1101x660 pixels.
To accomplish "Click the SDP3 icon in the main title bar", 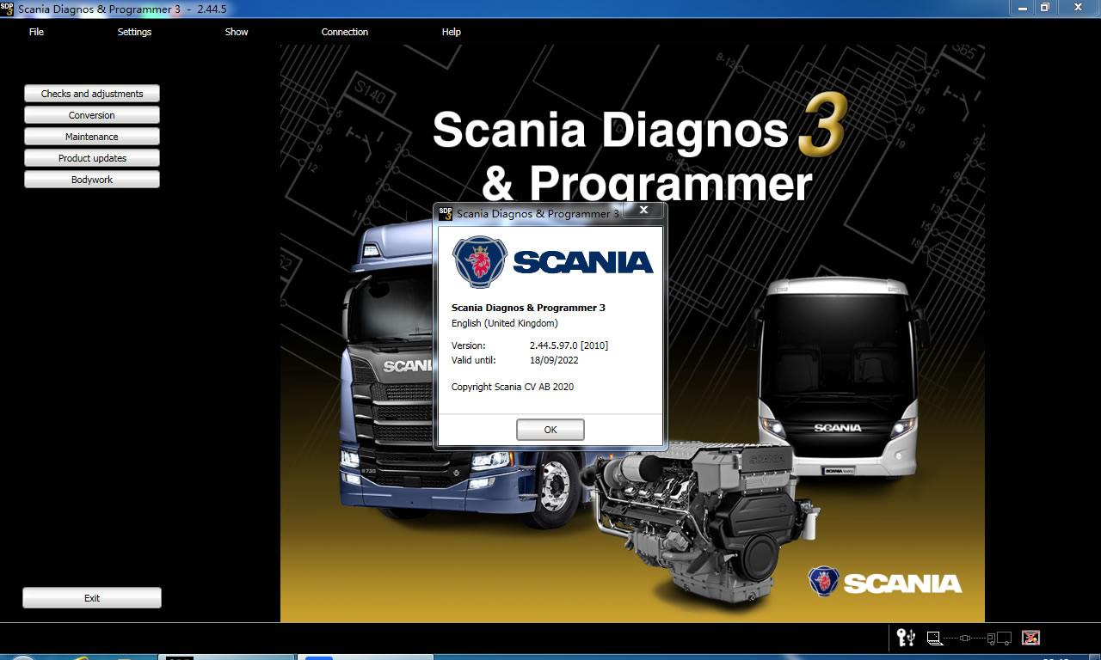I will coord(8,8).
